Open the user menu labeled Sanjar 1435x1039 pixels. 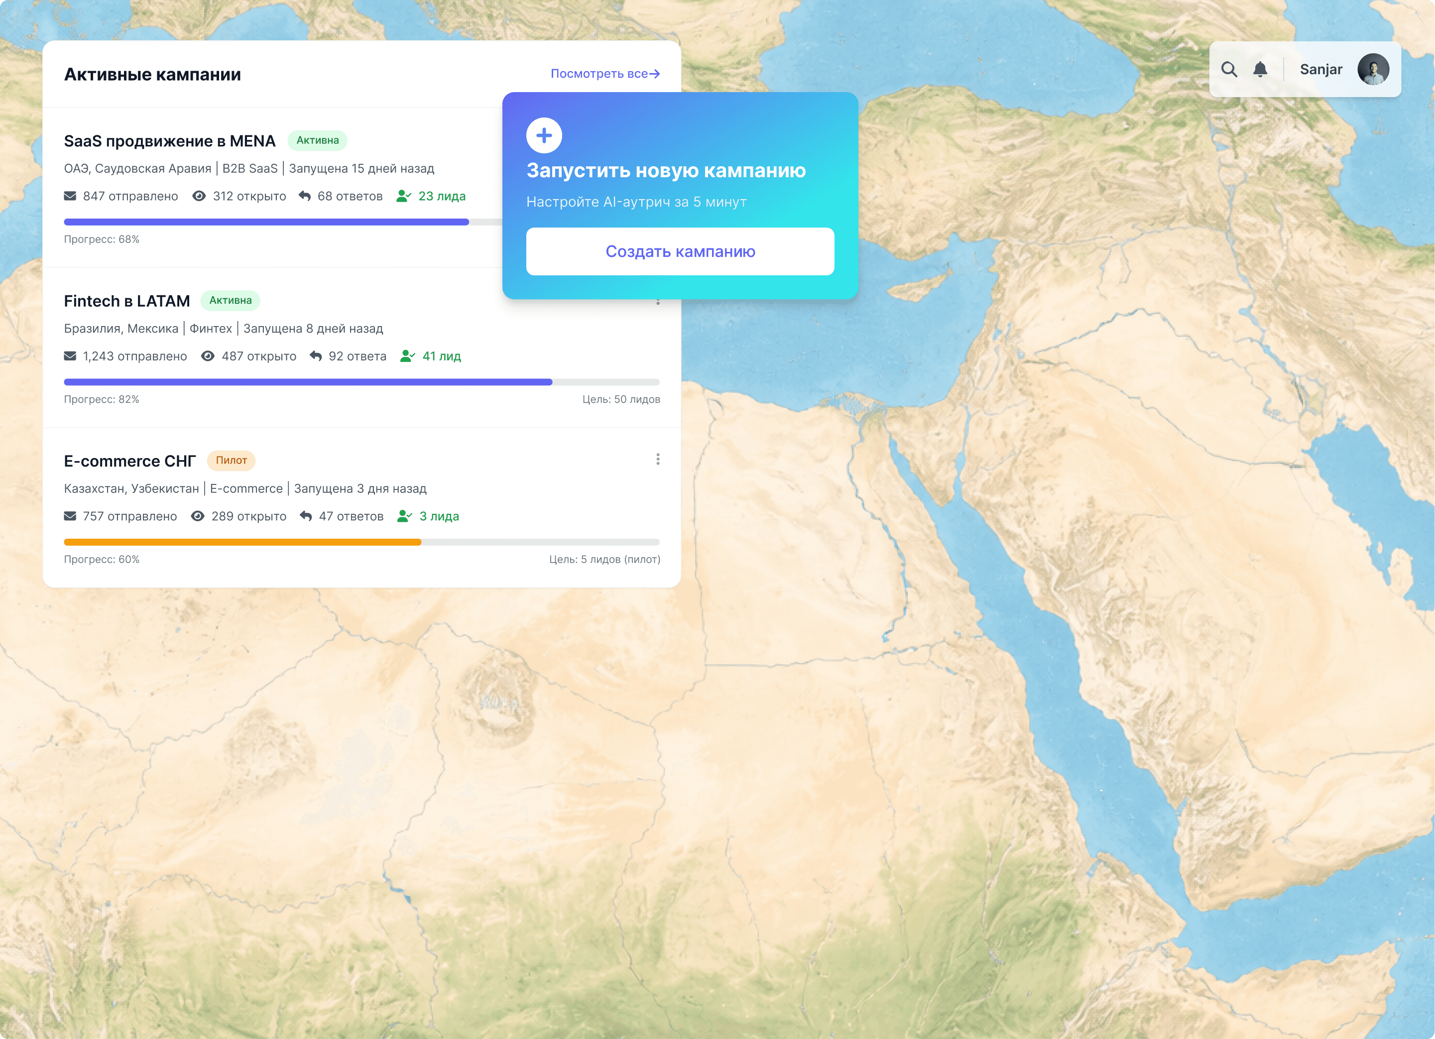tap(1321, 70)
